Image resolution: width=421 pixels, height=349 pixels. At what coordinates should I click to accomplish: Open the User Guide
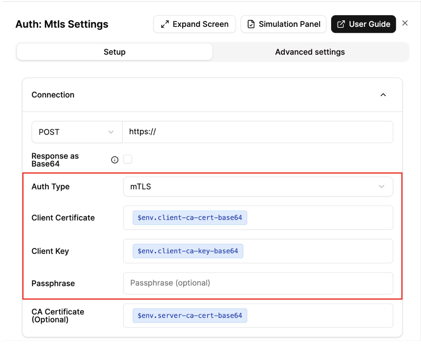pyautogui.click(x=363, y=24)
